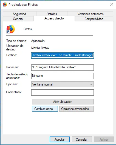Click the Comentario: label

pyautogui.click(x=14, y=92)
